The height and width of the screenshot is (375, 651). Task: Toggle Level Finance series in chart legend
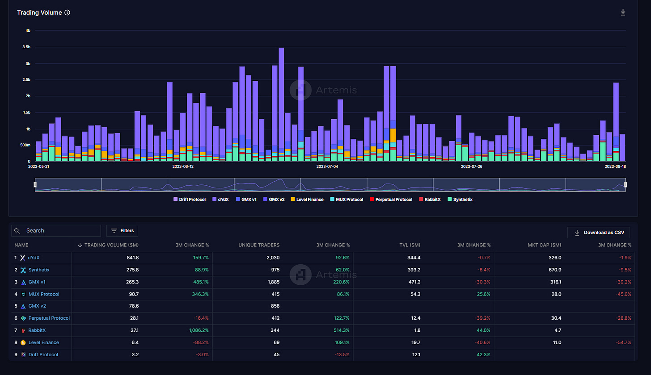307,200
